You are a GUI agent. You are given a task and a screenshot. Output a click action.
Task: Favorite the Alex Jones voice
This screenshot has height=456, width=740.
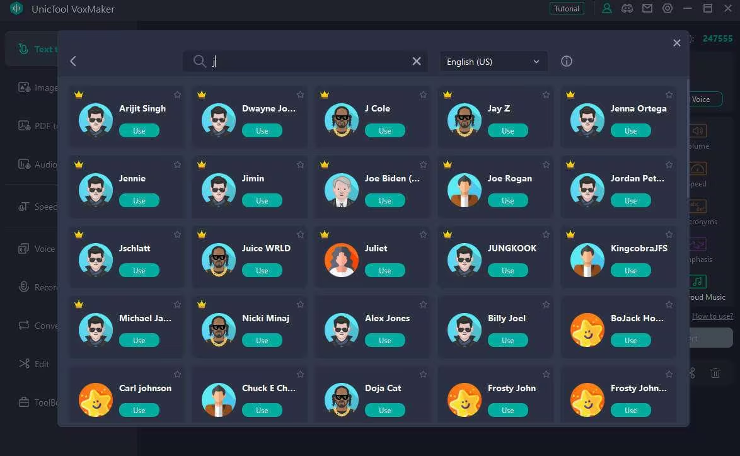424,305
